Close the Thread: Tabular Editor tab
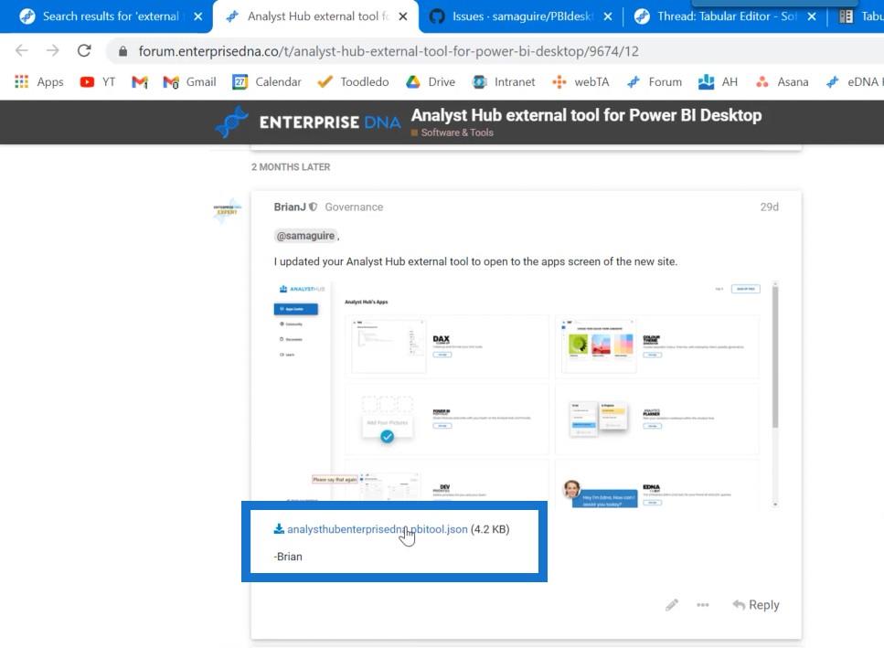The height and width of the screenshot is (648, 884). tap(812, 16)
